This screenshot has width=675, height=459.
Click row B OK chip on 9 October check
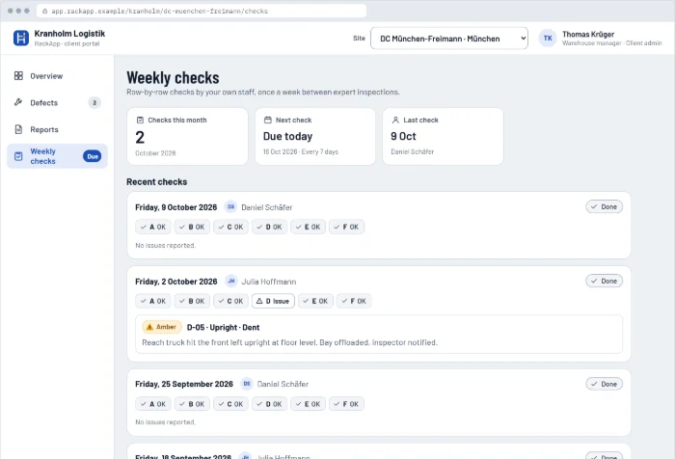[x=192, y=227]
